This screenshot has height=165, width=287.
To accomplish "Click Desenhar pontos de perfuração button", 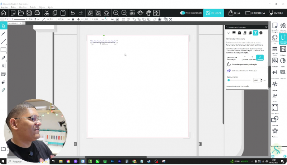I will coord(246,65).
